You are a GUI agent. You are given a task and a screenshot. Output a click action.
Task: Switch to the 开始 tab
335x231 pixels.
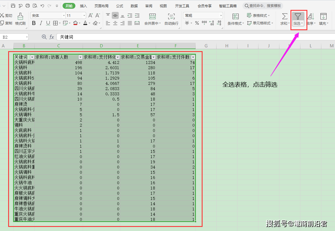tap(69, 6)
